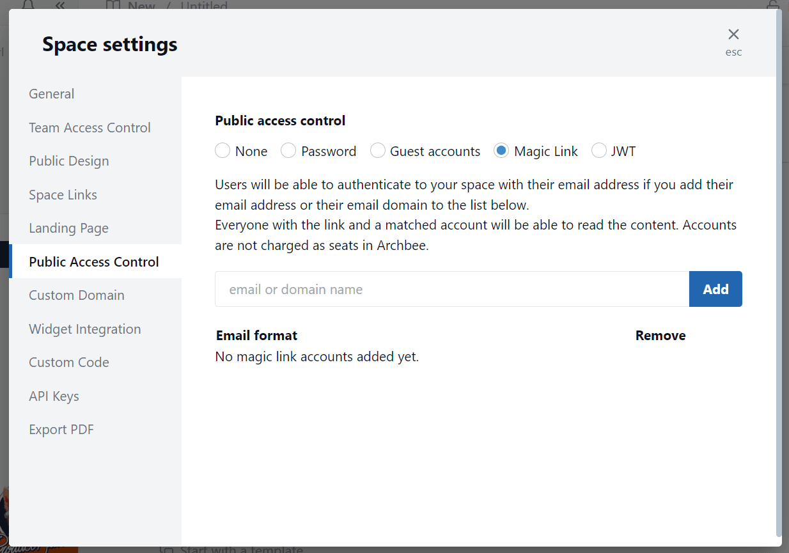Go to Team Access Control section
Image resolution: width=789 pixels, height=553 pixels.
point(90,128)
